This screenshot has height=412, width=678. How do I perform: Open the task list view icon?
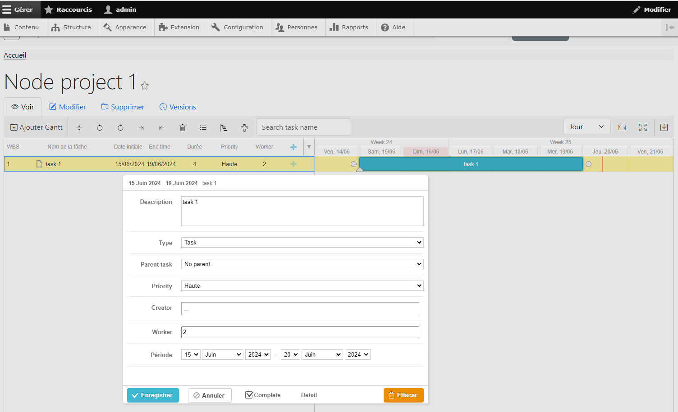point(203,127)
